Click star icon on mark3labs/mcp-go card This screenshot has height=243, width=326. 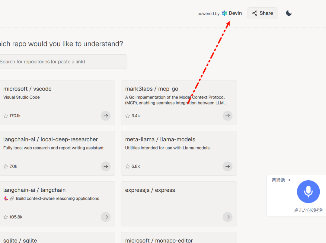pyautogui.click(x=127, y=116)
